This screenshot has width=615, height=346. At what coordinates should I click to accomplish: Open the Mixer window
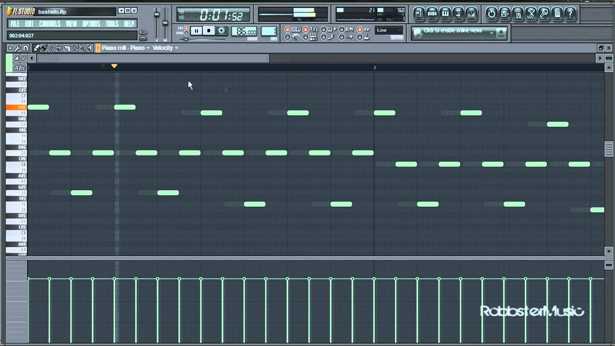coord(472,13)
